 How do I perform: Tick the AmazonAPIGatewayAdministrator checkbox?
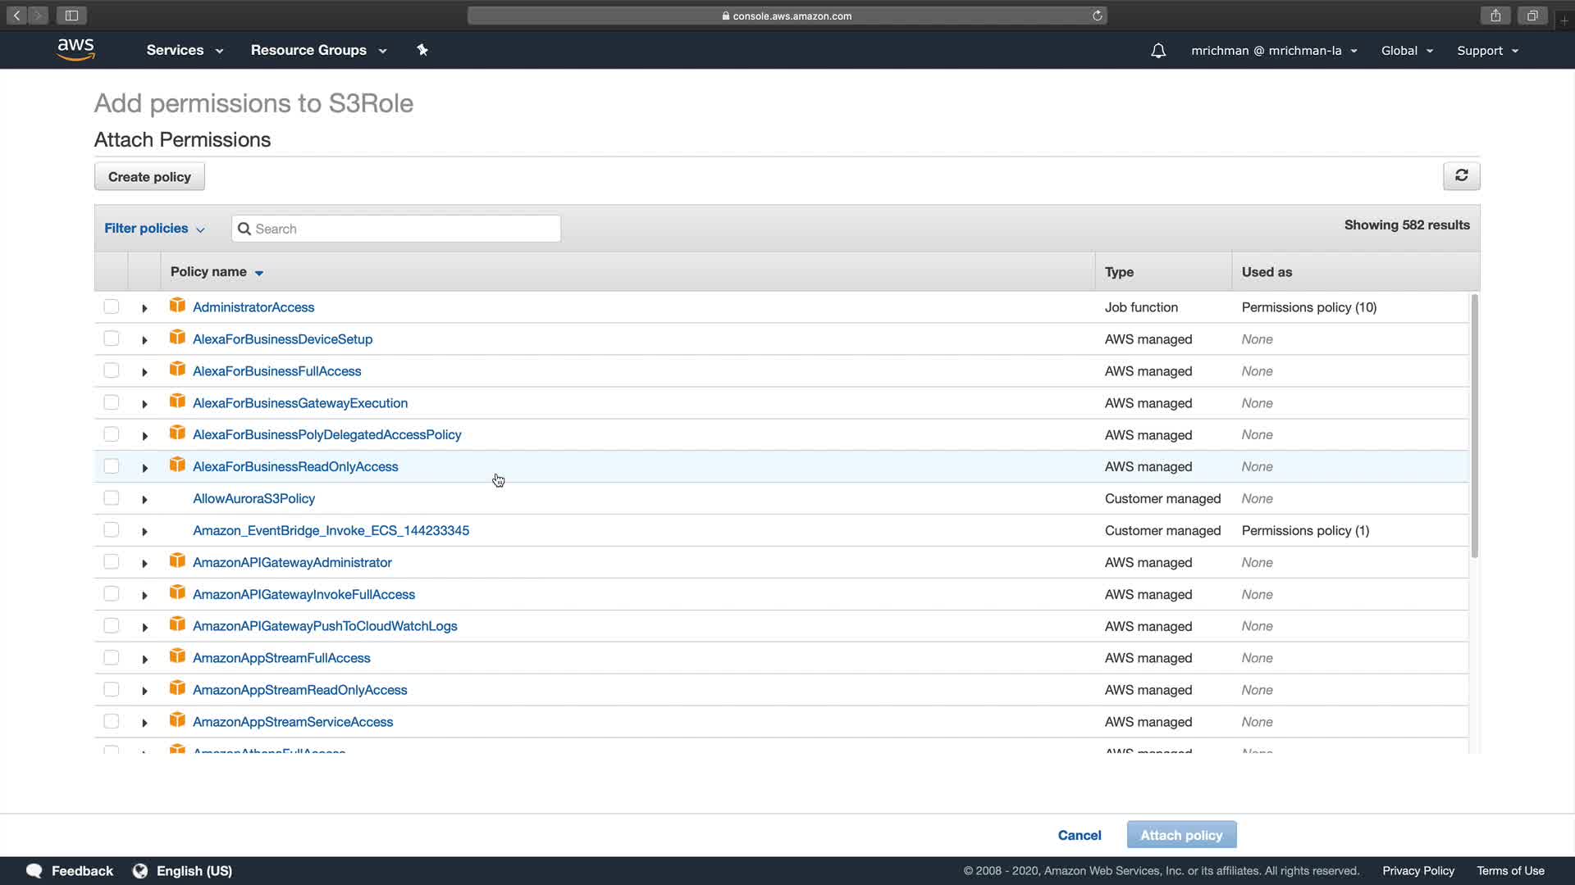112,562
